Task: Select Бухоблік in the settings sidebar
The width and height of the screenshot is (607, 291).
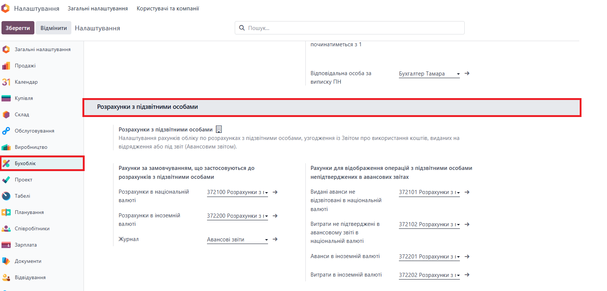Action: 25,164
